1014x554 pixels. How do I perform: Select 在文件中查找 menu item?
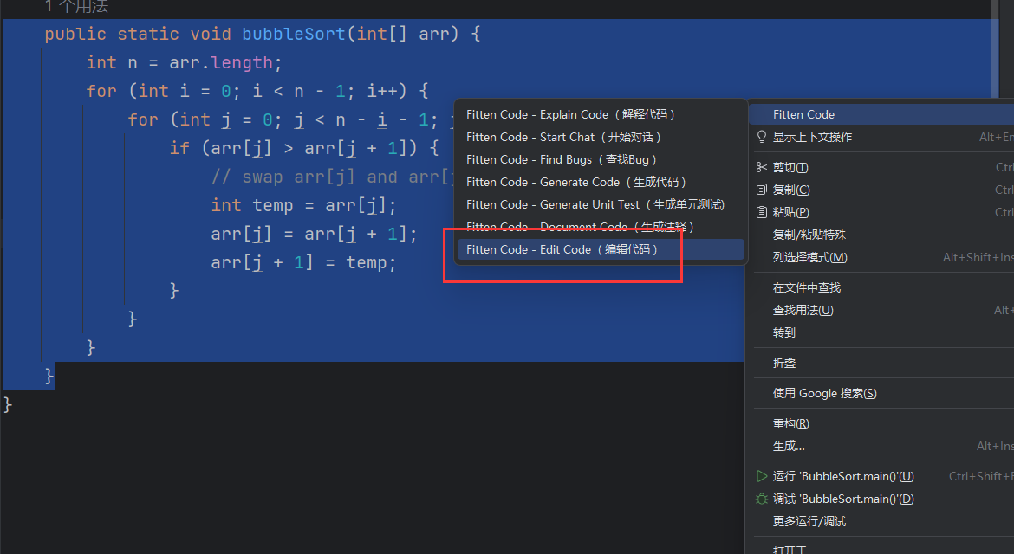coord(881,287)
